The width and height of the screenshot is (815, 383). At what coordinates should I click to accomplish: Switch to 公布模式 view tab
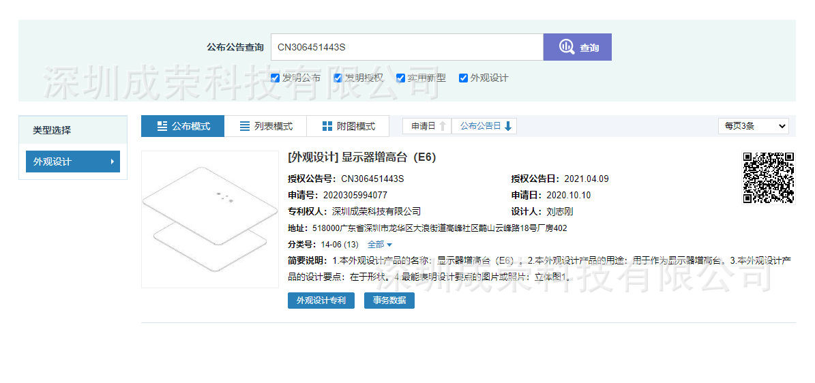pos(183,126)
